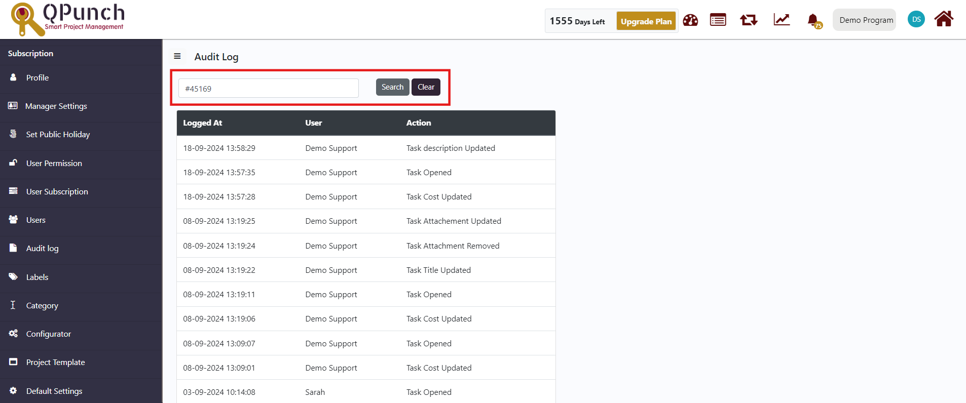Click the Profile person icon in sidebar
Viewport: 966px width, 403px height.
pyautogui.click(x=13, y=77)
